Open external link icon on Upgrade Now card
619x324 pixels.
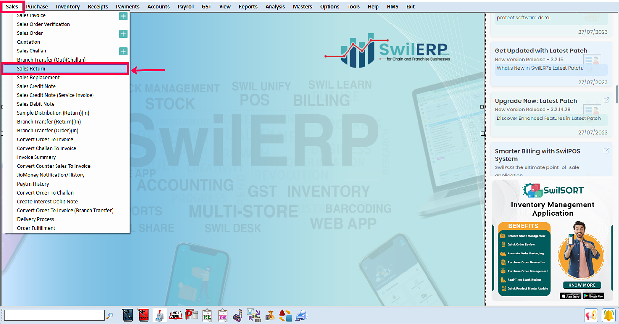[606, 100]
